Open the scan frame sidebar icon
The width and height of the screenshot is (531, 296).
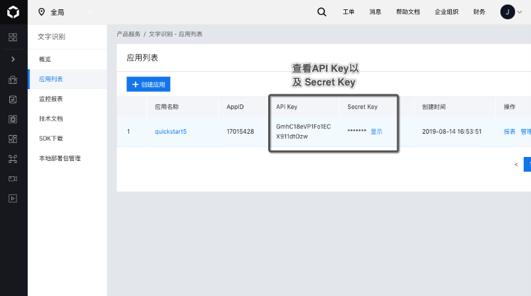pyautogui.click(x=13, y=119)
